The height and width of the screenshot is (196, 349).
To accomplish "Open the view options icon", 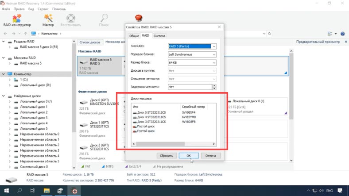I will pos(330,34).
